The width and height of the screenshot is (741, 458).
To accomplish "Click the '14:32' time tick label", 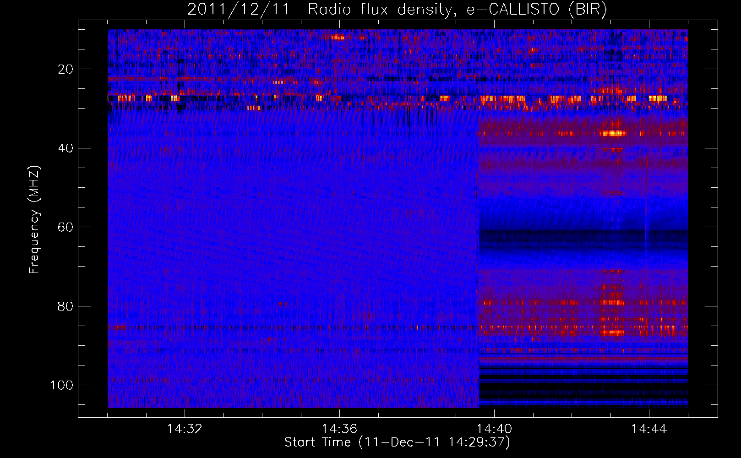I will pos(185,429).
